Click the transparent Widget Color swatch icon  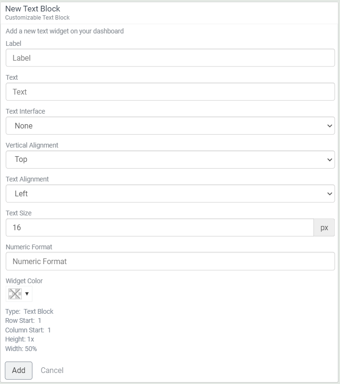pos(15,294)
